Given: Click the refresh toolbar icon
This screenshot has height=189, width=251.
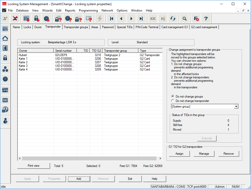Looking at the screenshot, I should (x=173, y=18).
